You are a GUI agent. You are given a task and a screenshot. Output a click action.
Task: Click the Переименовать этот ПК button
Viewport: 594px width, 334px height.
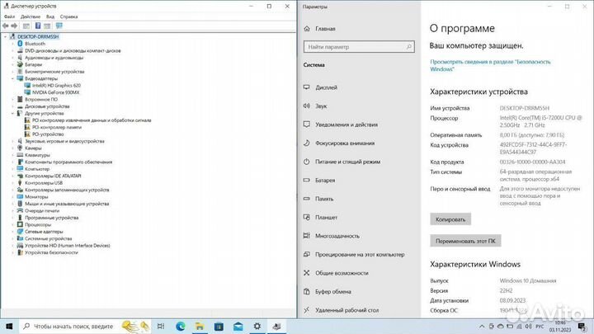pos(465,242)
